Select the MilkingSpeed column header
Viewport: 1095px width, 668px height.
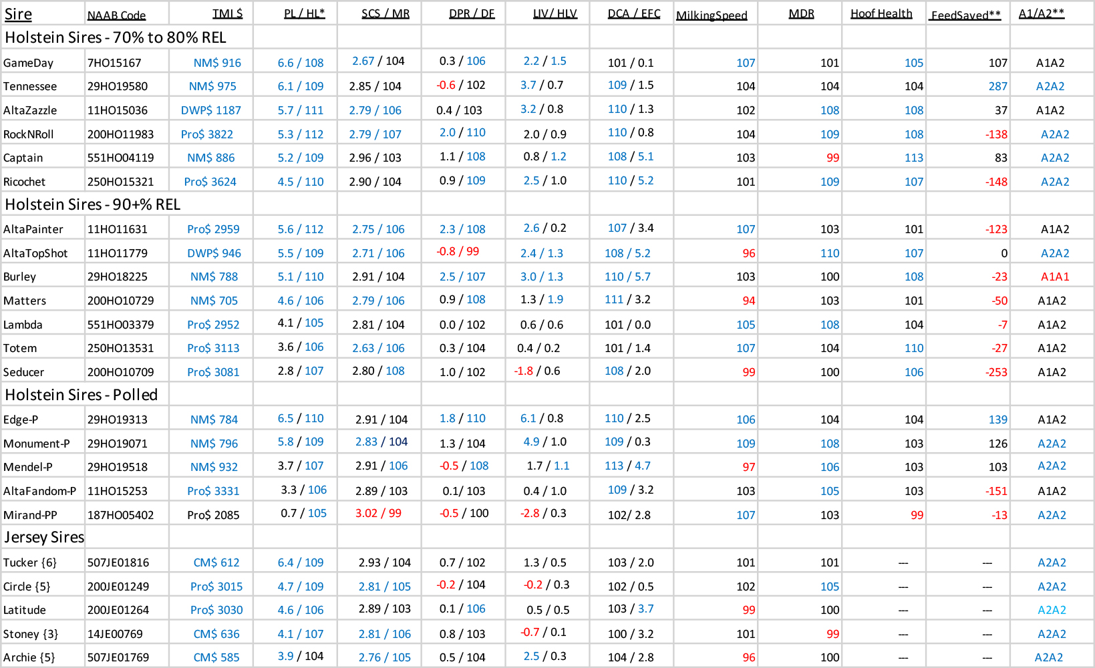pos(714,14)
